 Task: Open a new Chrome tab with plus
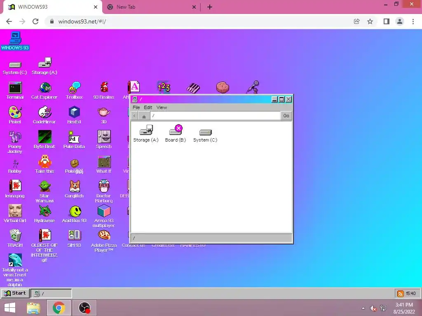click(210, 7)
